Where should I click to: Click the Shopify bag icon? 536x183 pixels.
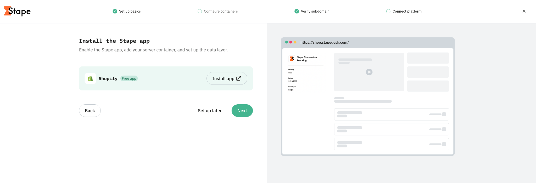tap(90, 78)
